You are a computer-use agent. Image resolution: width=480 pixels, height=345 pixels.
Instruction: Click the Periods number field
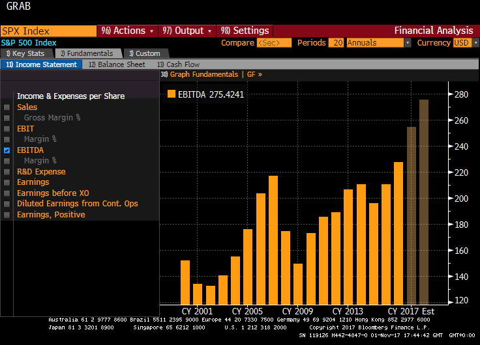point(337,43)
